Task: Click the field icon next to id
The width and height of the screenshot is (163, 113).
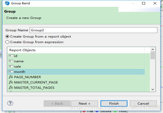Action: 11,56
